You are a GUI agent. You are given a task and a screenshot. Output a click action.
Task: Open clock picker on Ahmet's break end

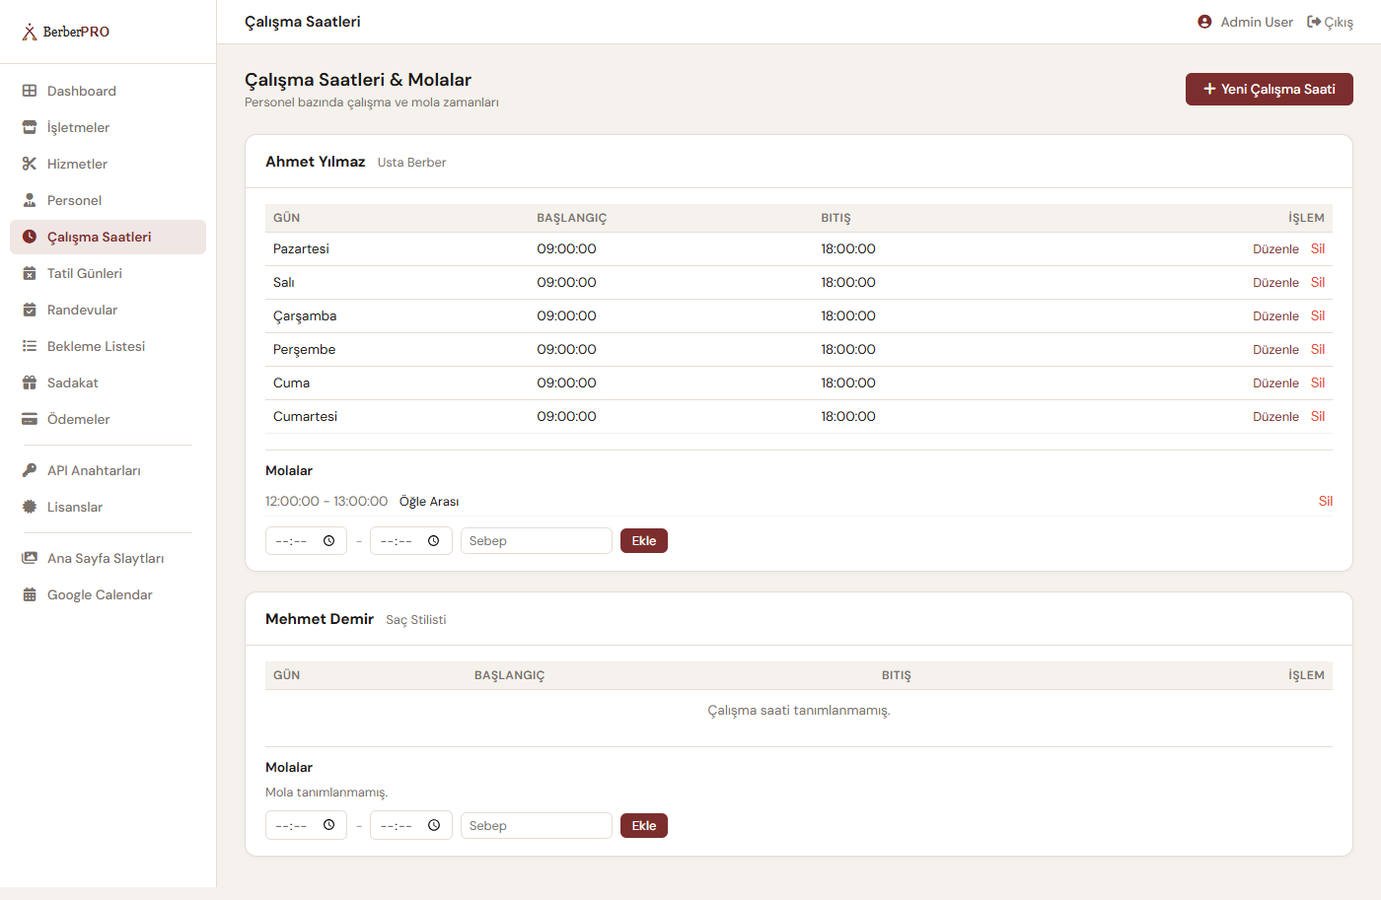434,541
